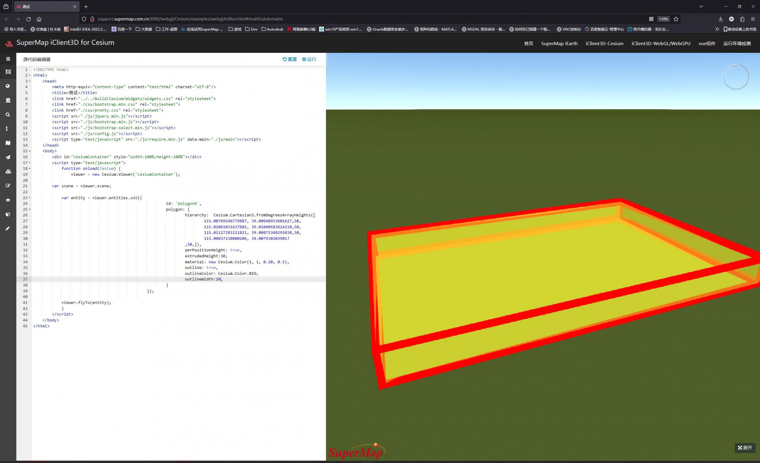Click the 110% zoom level indicator

point(663,19)
